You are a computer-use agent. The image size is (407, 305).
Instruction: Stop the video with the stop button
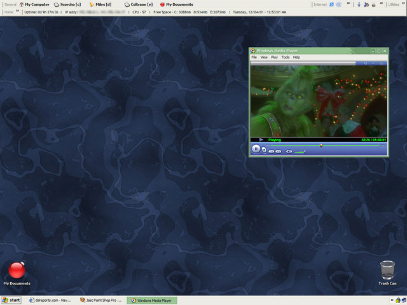(264, 150)
